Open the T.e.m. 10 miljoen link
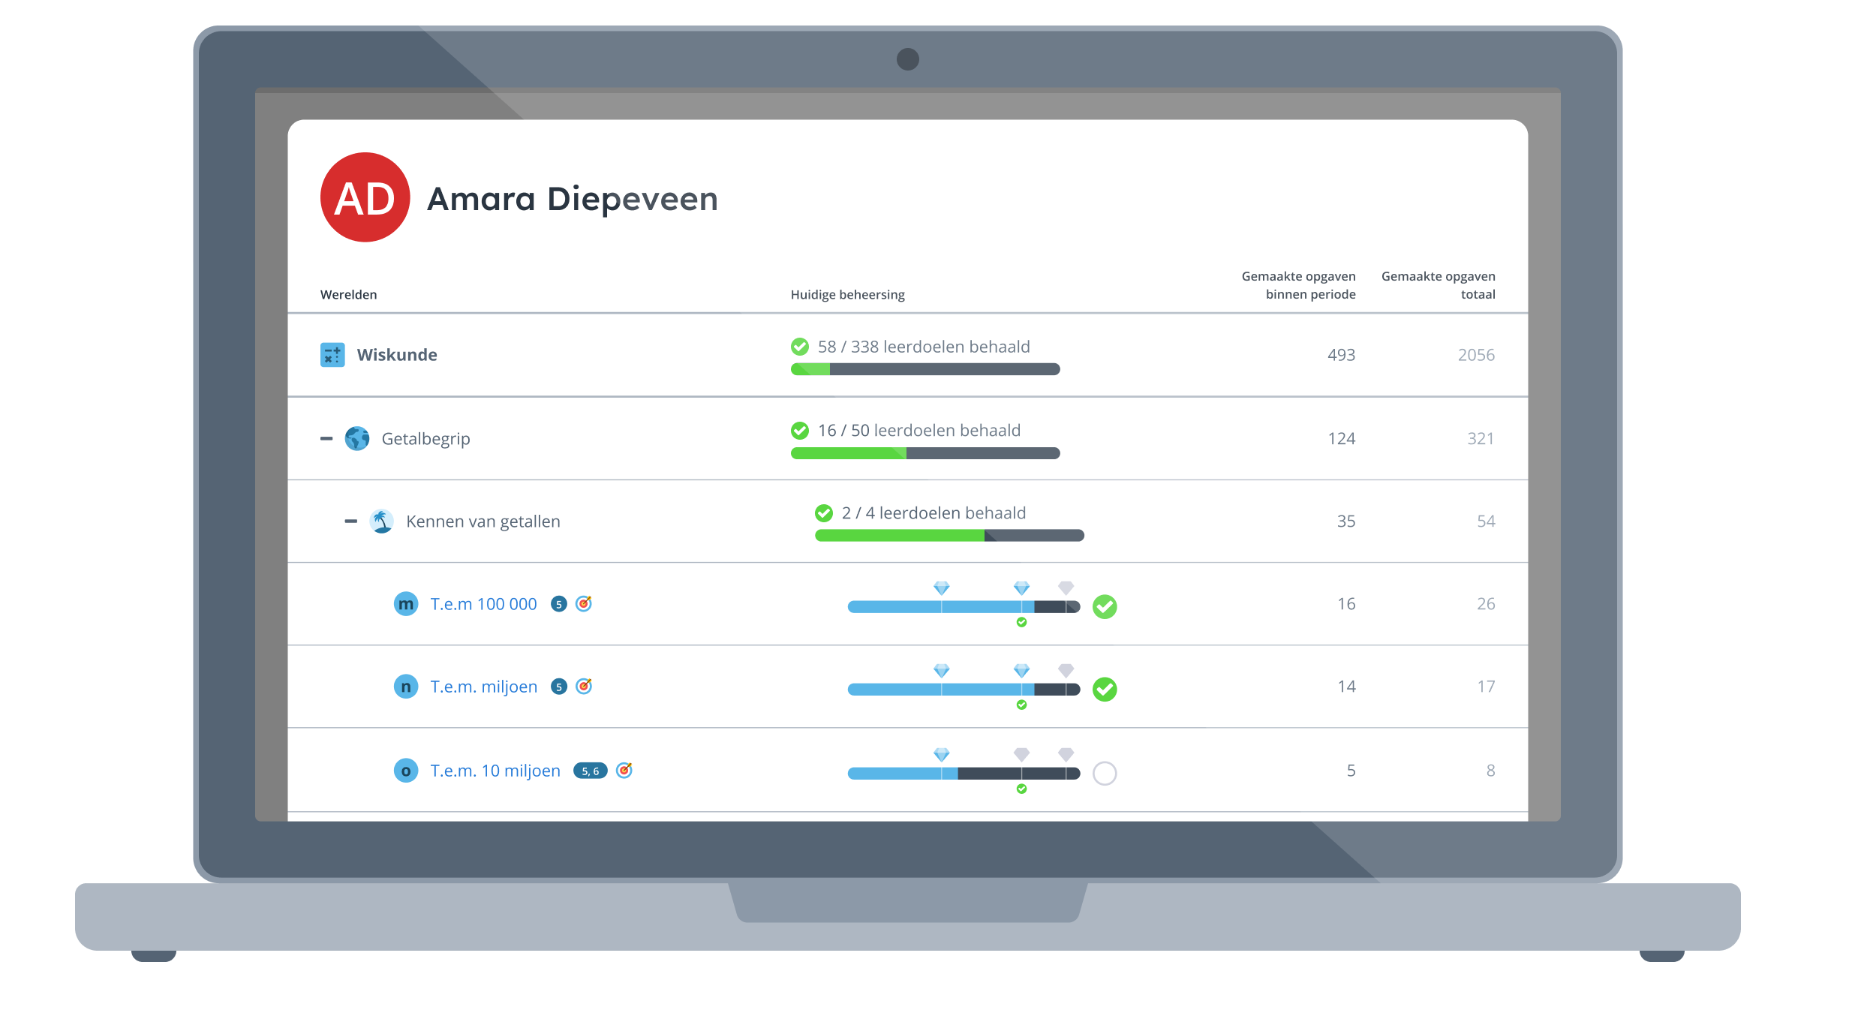Screen dimensions: 1864x1034 coord(495,771)
